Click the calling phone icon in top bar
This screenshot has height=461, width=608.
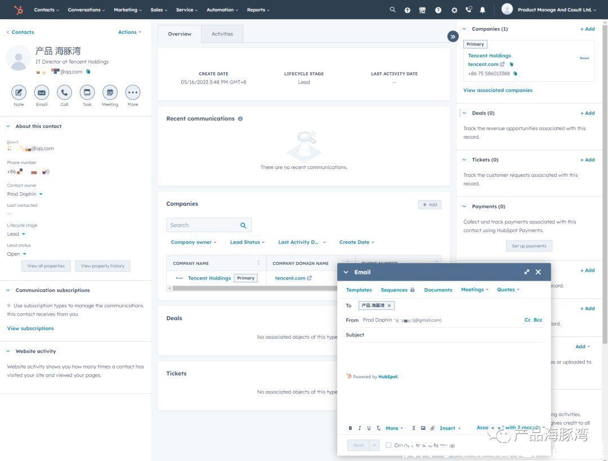click(x=469, y=10)
